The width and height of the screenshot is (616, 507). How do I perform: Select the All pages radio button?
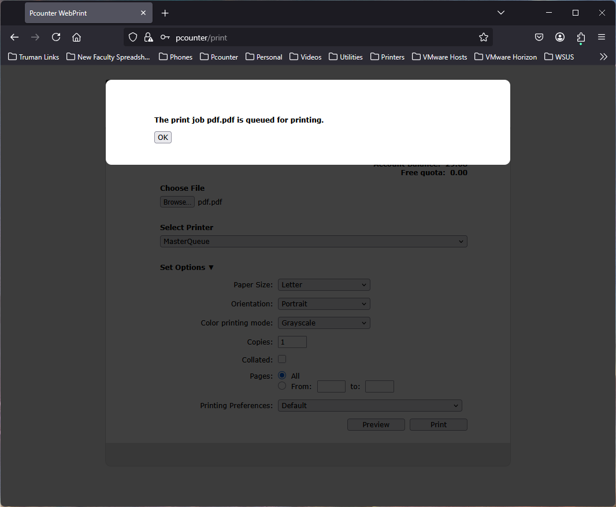coord(282,375)
